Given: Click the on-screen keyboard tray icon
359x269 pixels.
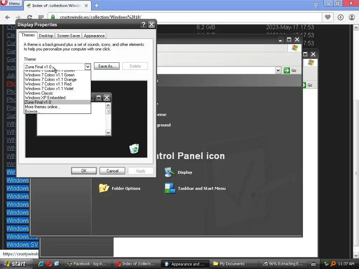Looking at the screenshot, I should pos(313,264).
